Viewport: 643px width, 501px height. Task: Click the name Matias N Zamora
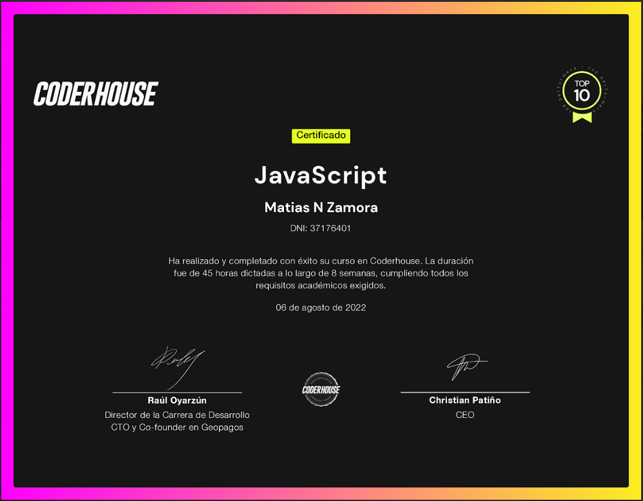(321, 207)
